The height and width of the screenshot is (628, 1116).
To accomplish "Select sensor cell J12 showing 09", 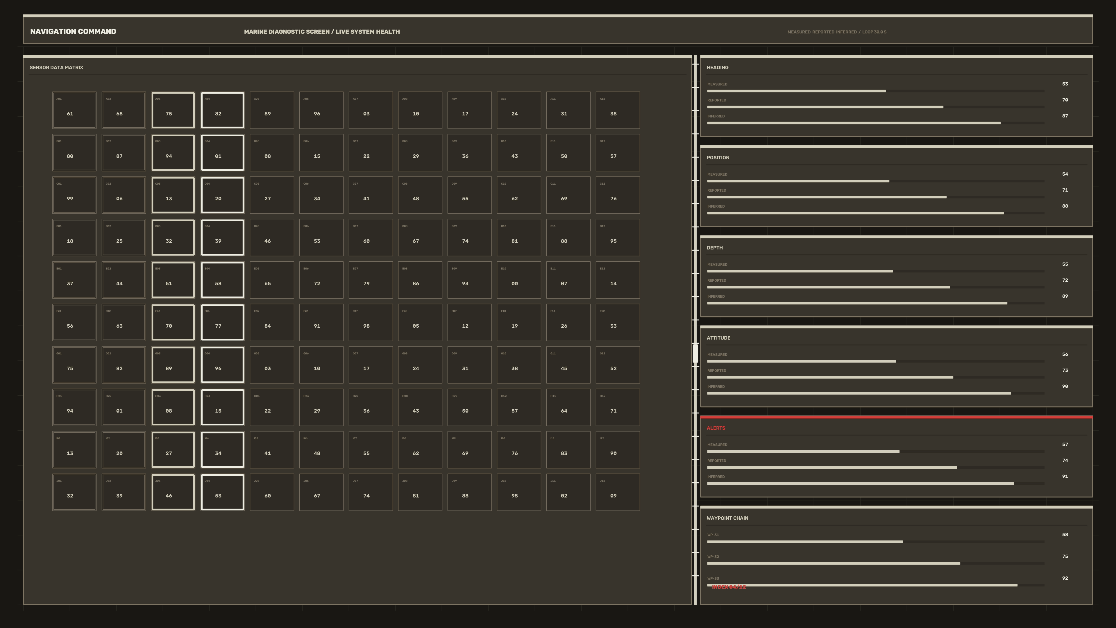I will (x=617, y=492).
